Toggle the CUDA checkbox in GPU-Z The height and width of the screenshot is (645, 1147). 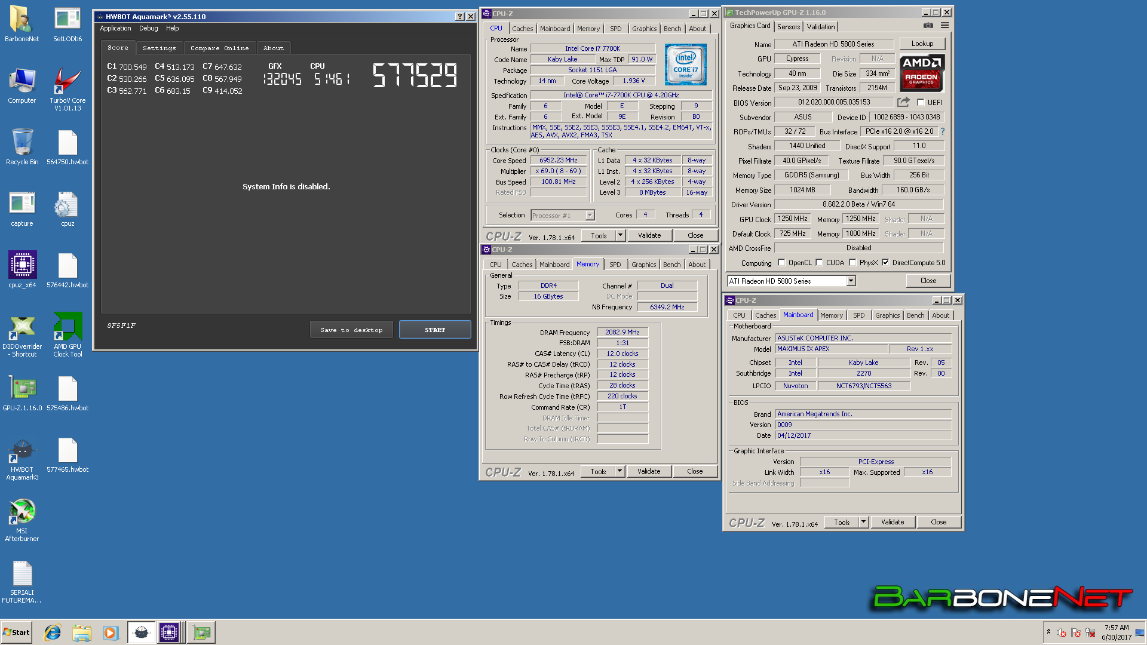819,263
